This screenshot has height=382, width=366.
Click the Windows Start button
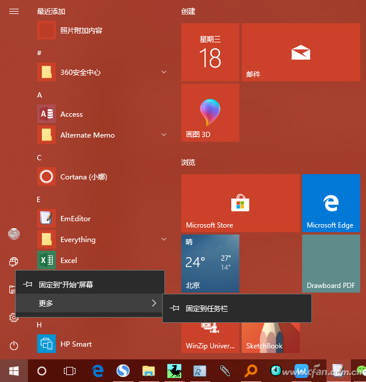click(x=14, y=371)
